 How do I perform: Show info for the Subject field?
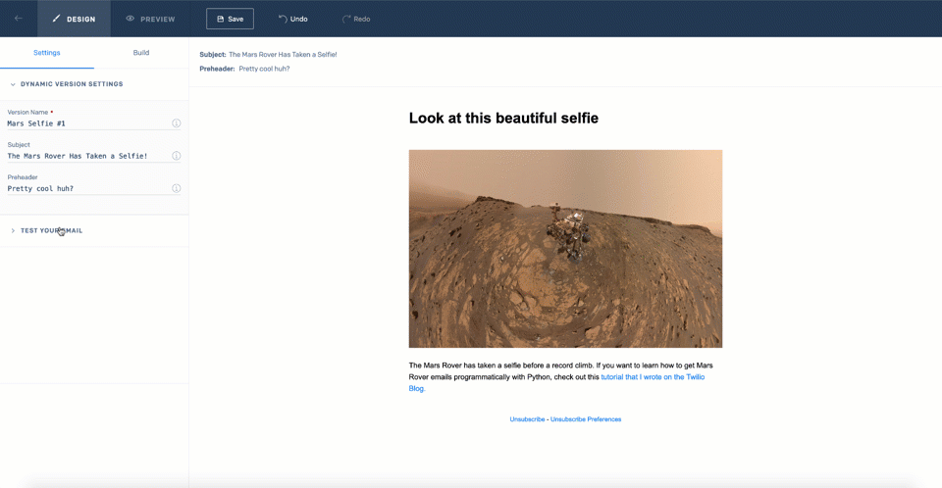[176, 156]
